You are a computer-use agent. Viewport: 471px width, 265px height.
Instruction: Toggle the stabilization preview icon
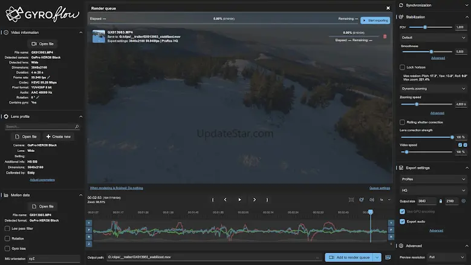361,200
